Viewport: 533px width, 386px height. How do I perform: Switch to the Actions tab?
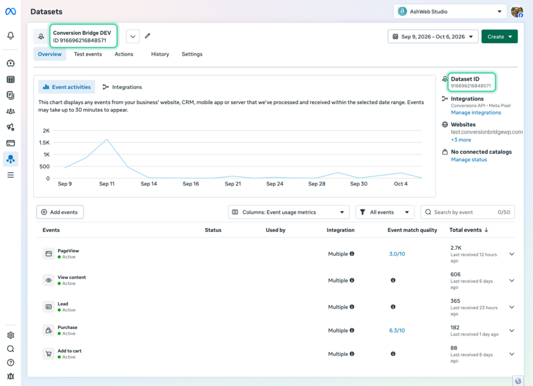(x=124, y=54)
